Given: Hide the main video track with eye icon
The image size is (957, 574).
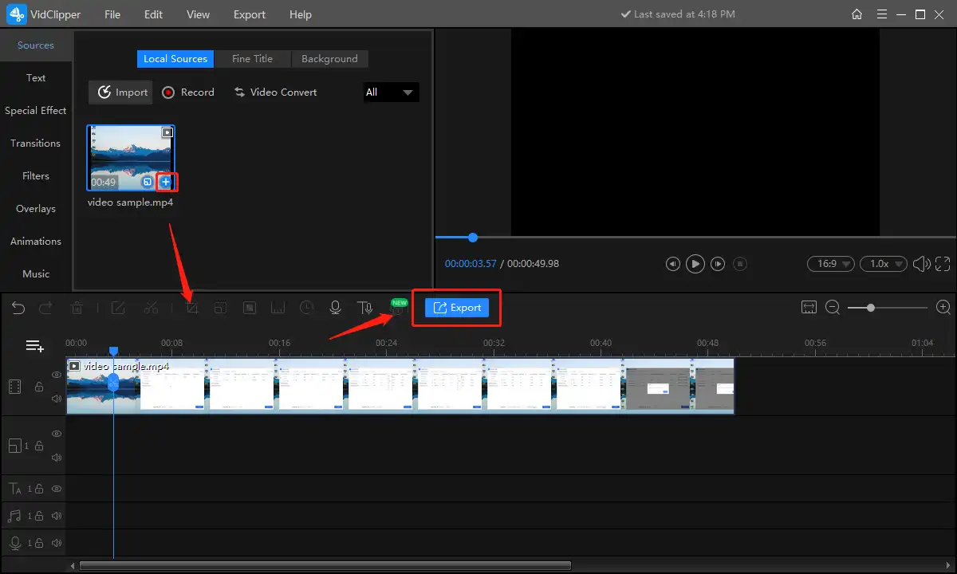Looking at the screenshot, I should [57, 374].
